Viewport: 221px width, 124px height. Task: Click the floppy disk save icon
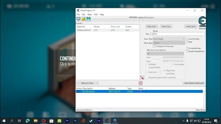coord(88,19)
